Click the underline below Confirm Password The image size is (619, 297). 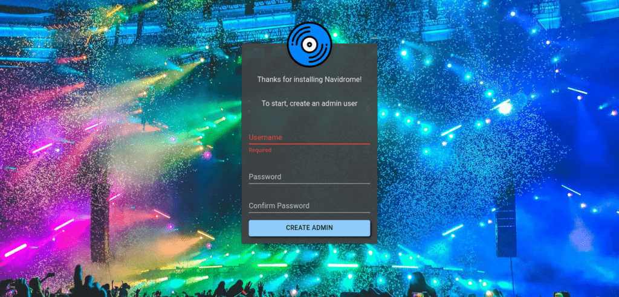309,212
